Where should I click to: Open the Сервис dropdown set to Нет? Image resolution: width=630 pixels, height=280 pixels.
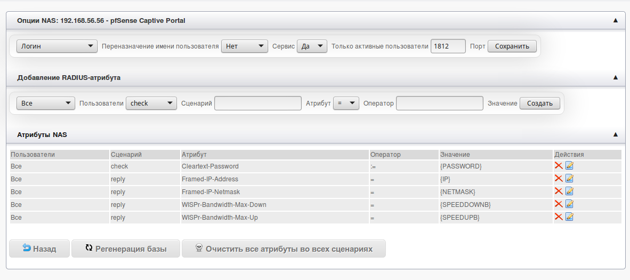click(x=244, y=46)
